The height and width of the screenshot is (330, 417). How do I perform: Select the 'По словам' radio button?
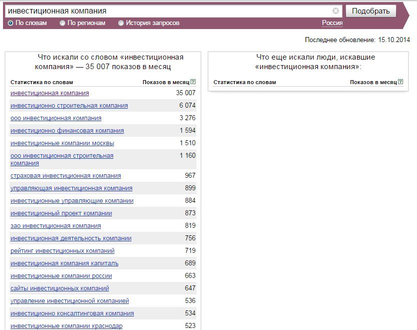[x=10, y=23]
